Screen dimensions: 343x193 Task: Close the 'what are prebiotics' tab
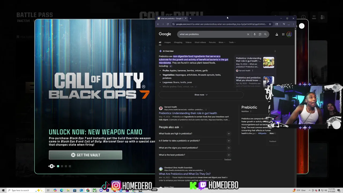[186, 18]
